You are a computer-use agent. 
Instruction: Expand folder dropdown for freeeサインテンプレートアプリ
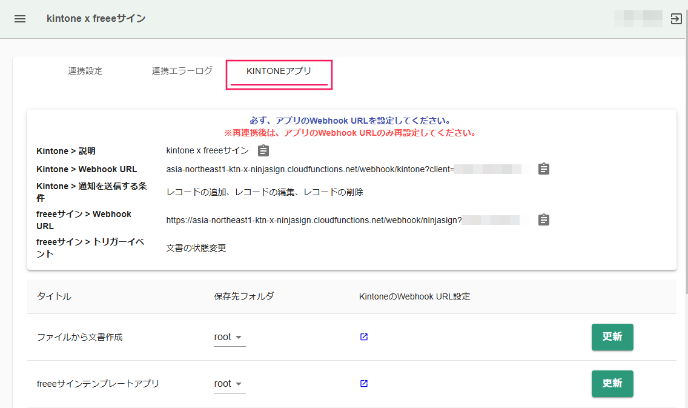coord(230,383)
